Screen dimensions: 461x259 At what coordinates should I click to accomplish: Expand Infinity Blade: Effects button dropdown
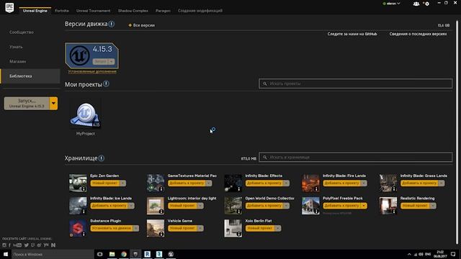click(286, 183)
